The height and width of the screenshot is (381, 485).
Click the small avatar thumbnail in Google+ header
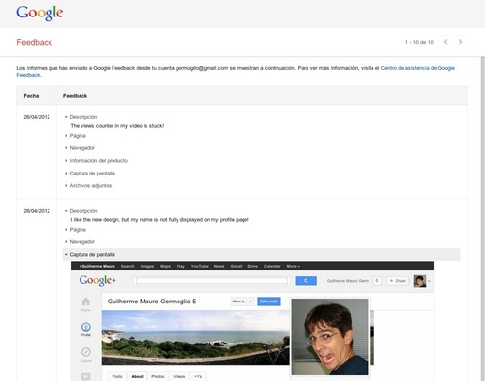420,281
